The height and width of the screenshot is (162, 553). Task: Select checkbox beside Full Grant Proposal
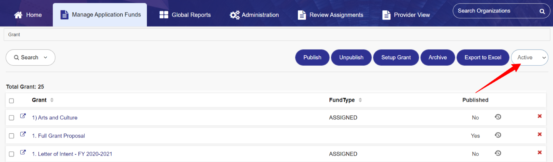(11, 136)
